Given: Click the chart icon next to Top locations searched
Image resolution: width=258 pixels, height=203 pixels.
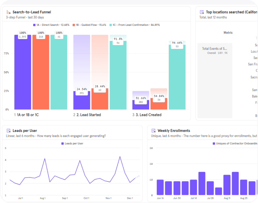Looking at the screenshot, I should coord(202,12).
